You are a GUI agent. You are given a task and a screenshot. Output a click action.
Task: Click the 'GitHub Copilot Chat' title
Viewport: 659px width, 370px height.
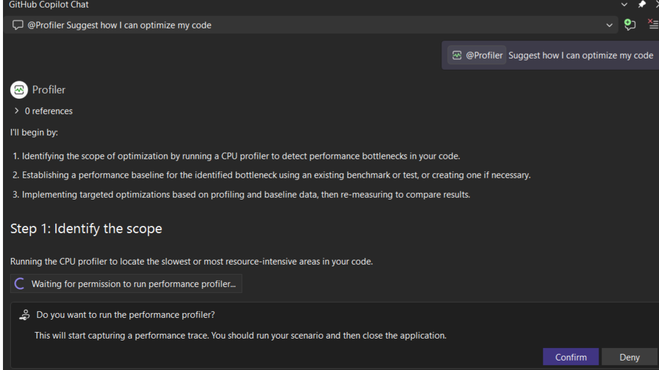pyautogui.click(x=50, y=5)
